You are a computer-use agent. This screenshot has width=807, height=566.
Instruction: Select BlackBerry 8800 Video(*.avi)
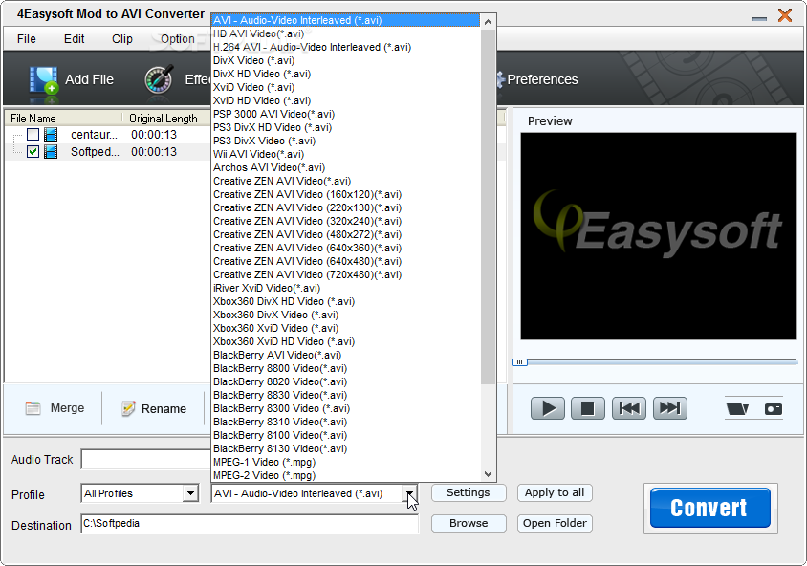click(346, 368)
